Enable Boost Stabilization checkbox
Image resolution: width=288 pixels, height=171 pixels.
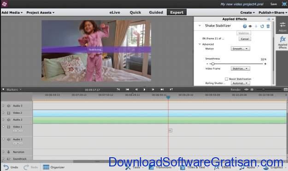[x=226, y=79]
